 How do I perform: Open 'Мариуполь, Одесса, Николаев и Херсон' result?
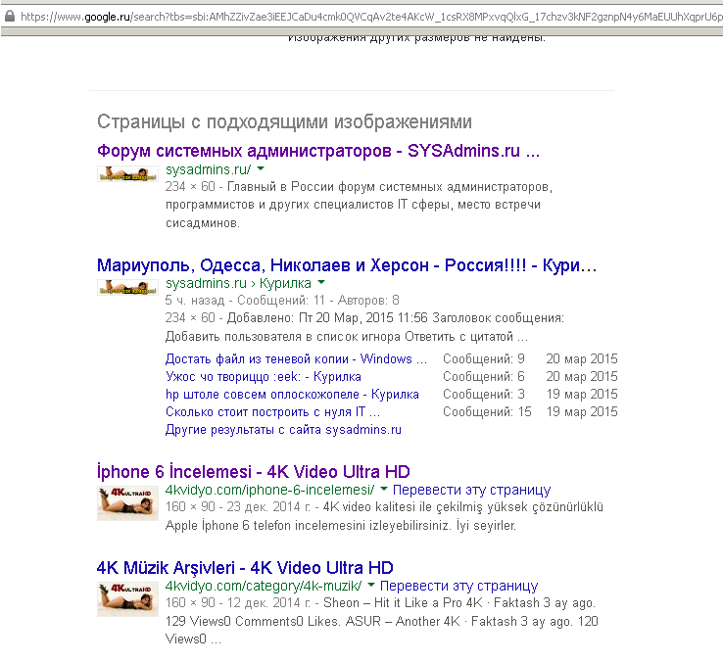(x=347, y=265)
